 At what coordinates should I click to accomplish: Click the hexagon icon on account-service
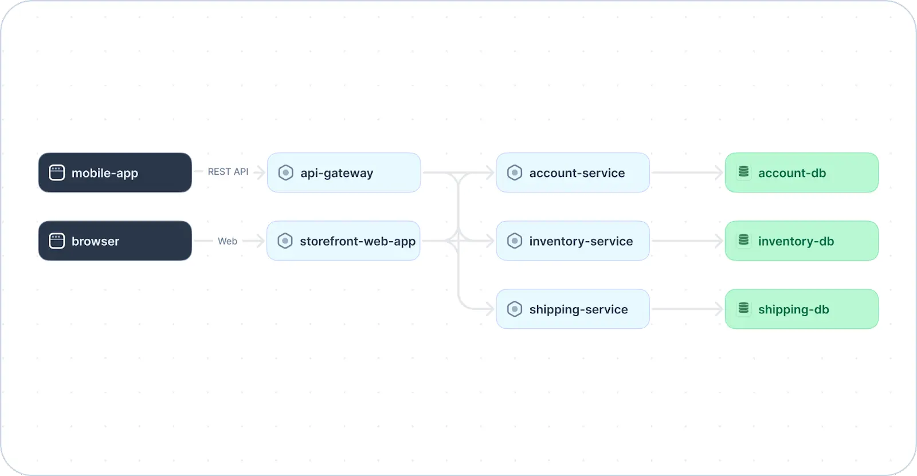pyautogui.click(x=515, y=172)
